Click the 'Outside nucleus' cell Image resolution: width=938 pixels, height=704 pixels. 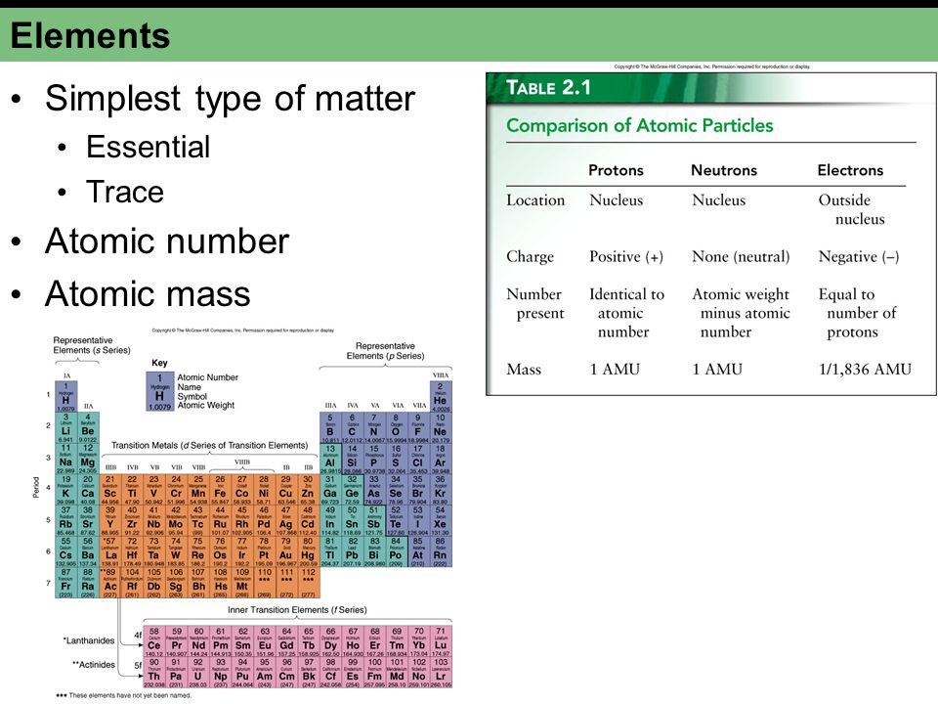coord(851,209)
